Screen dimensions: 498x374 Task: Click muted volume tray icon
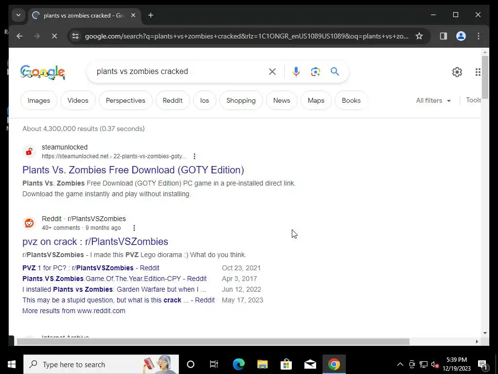(x=435, y=364)
